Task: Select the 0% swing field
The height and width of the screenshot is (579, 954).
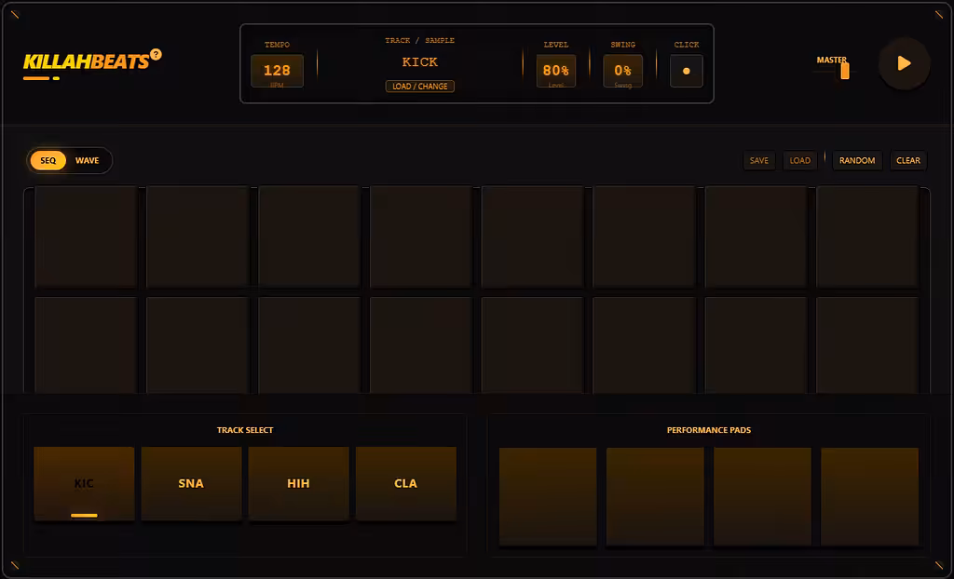Action: (622, 71)
